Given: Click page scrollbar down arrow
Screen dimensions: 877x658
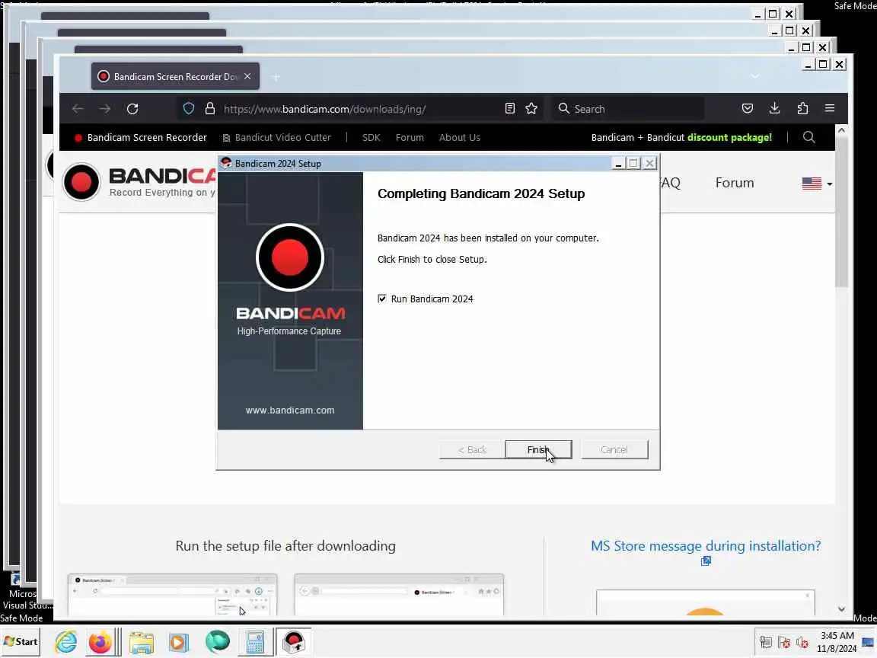Looking at the screenshot, I should [x=841, y=609].
